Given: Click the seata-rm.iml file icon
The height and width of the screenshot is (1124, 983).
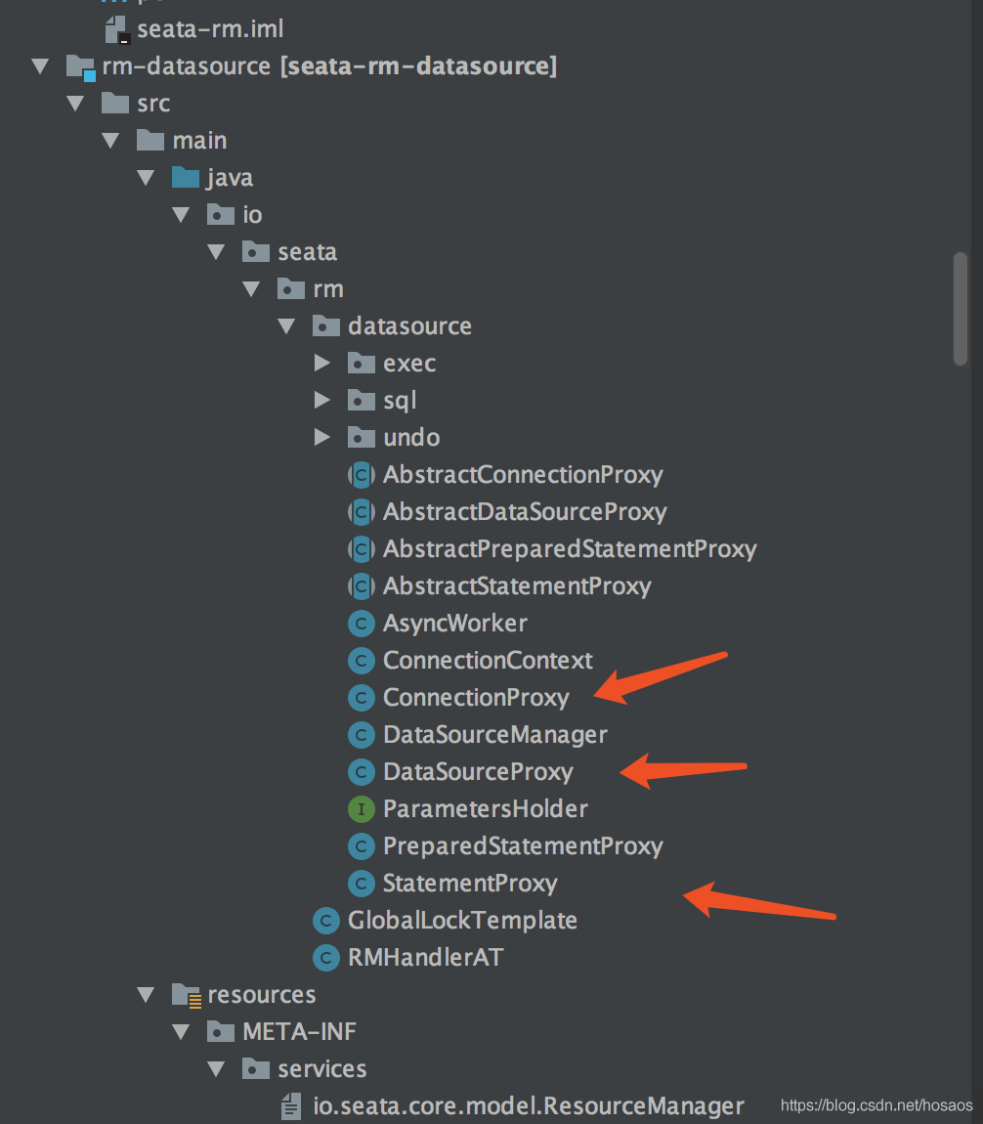Looking at the screenshot, I should point(116,29).
